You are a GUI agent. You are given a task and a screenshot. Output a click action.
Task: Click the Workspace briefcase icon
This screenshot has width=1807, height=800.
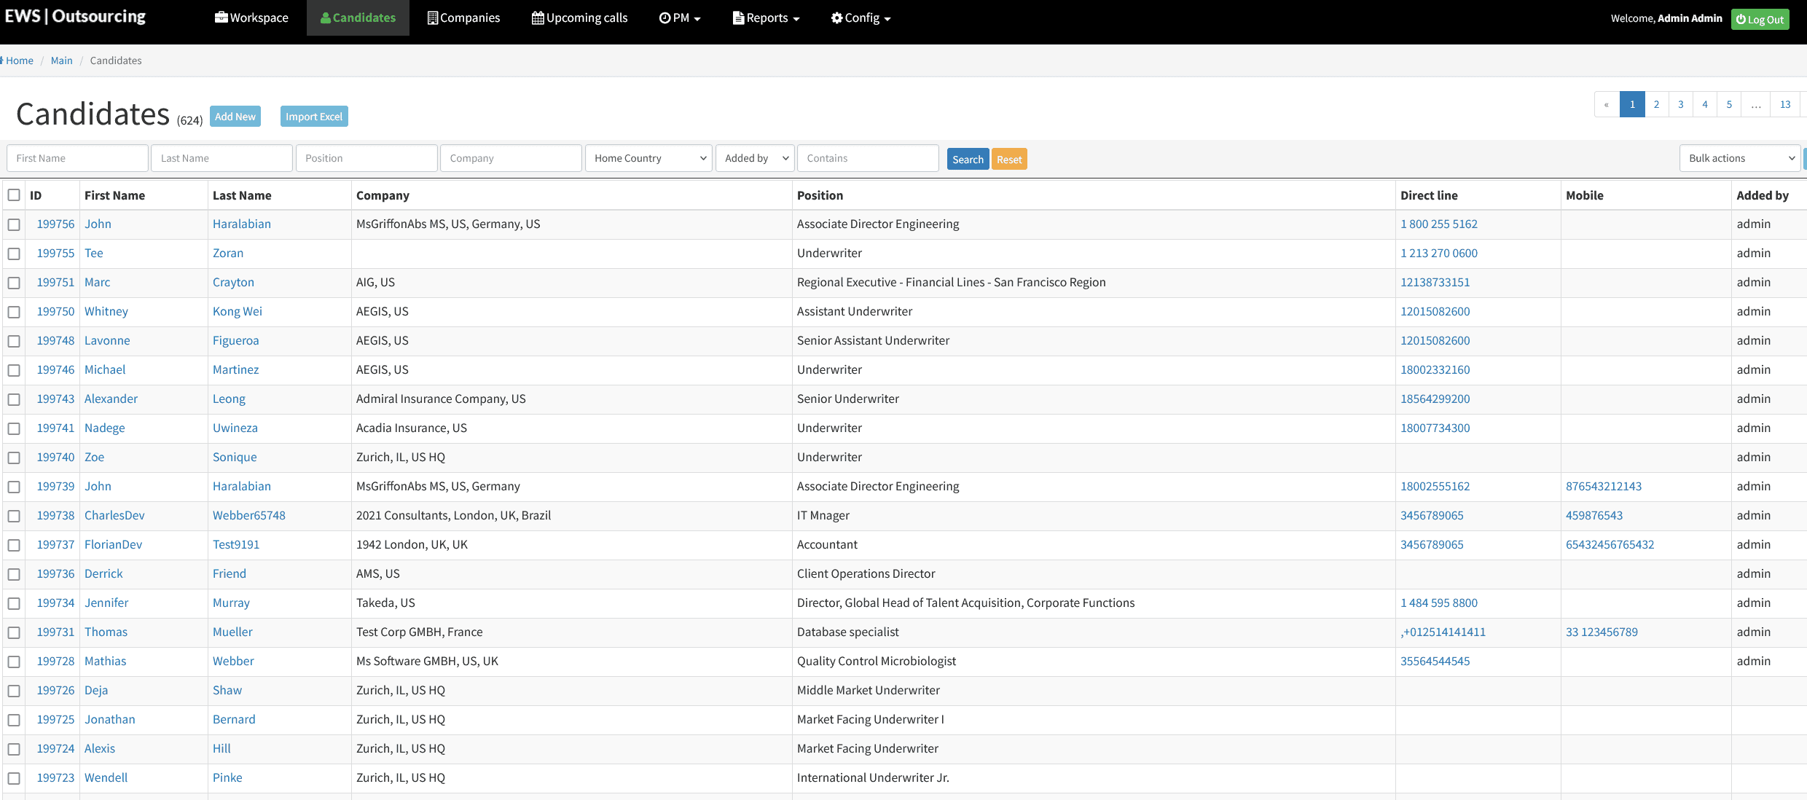(221, 17)
